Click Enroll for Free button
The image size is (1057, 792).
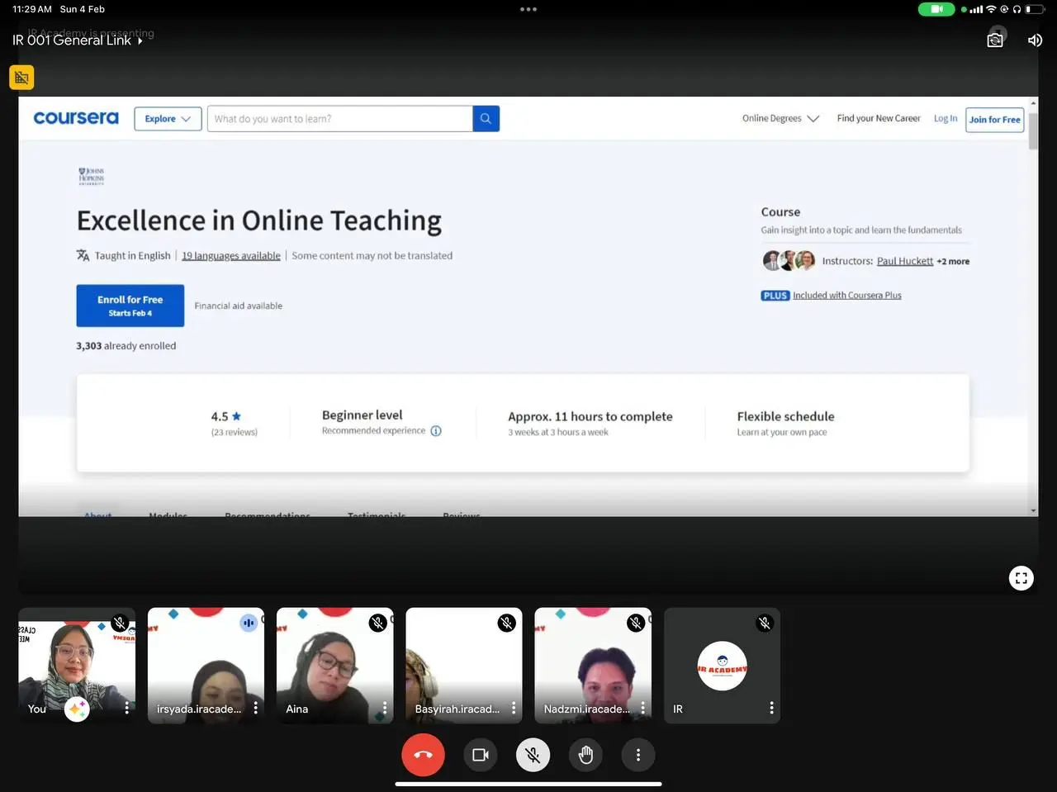pyautogui.click(x=130, y=306)
